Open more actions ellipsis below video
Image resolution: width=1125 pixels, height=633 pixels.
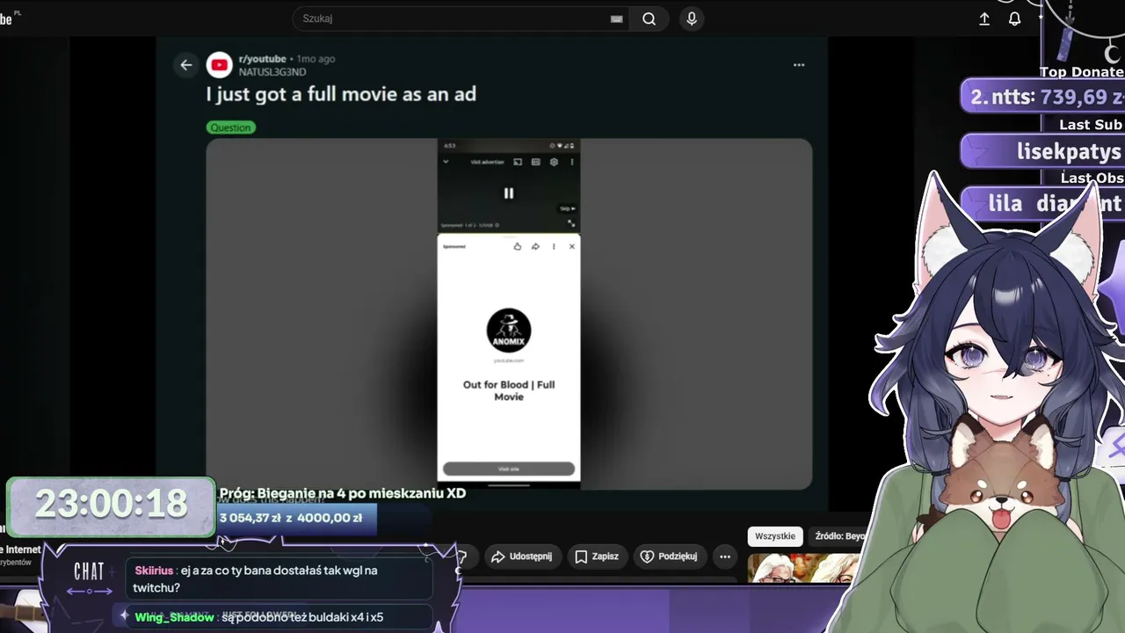(x=724, y=557)
